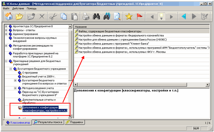The width and height of the screenshot is (214, 132).
Task: Click the icon of Файлы, содержащие бюджетные классификаторы
Action: [x=76, y=31]
